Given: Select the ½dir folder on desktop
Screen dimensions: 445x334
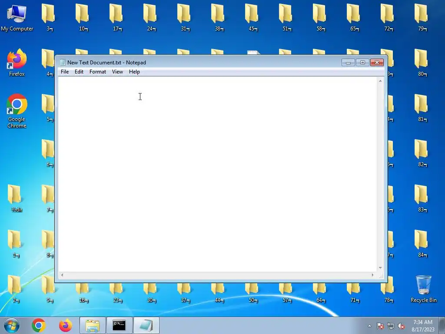Looking at the screenshot, I should 15,198.
